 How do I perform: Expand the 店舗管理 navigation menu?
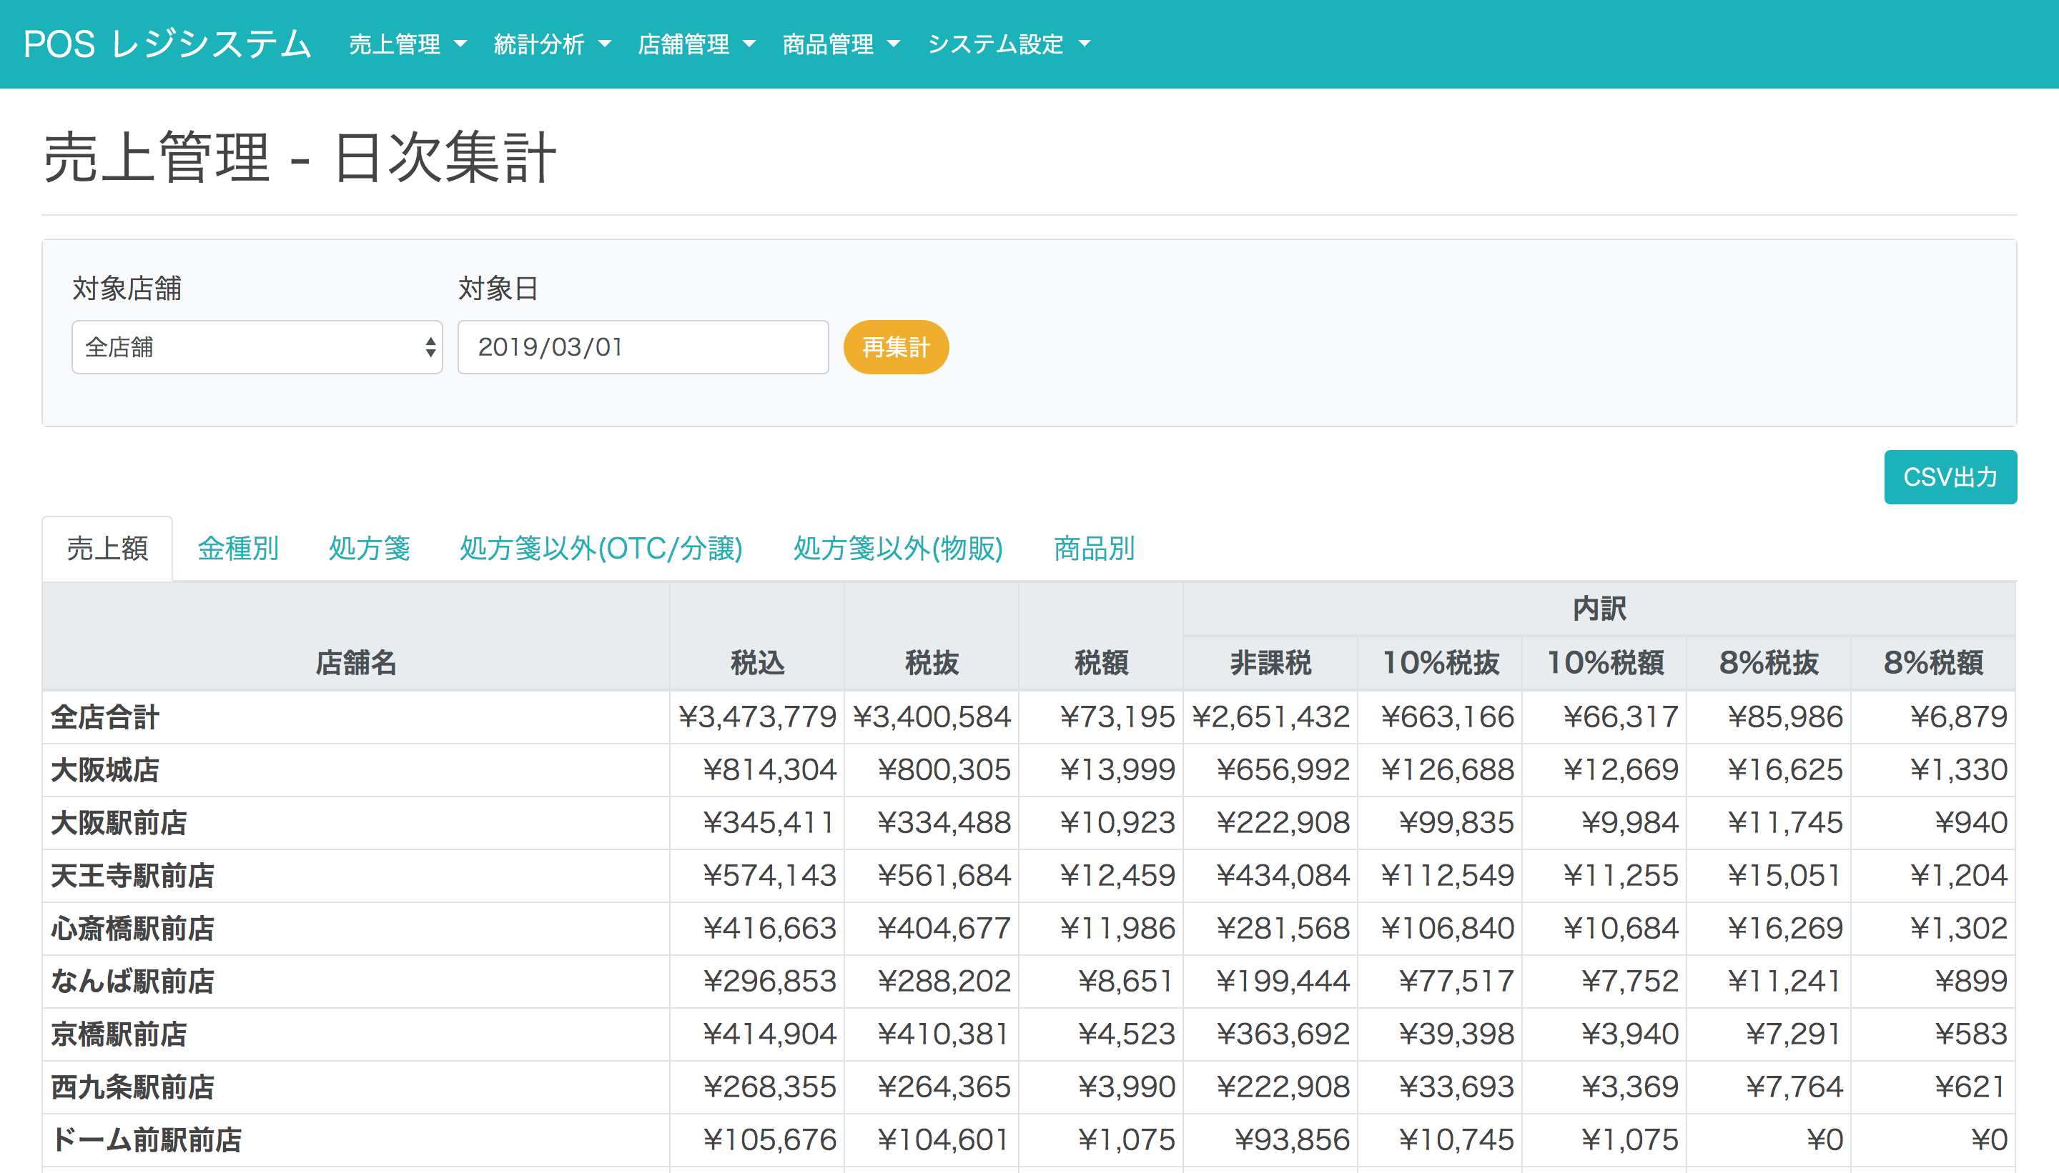[696, 44]
